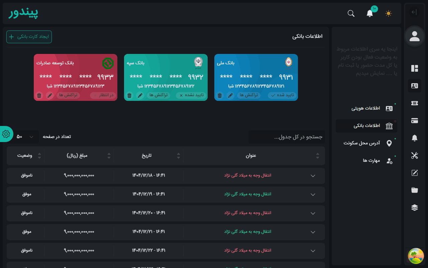Image resolution: width=428 pixels, height=268 pixels.
Task: Expand row dated ۱۴۰۴/۱۲/۲۰
Action: 313,213
